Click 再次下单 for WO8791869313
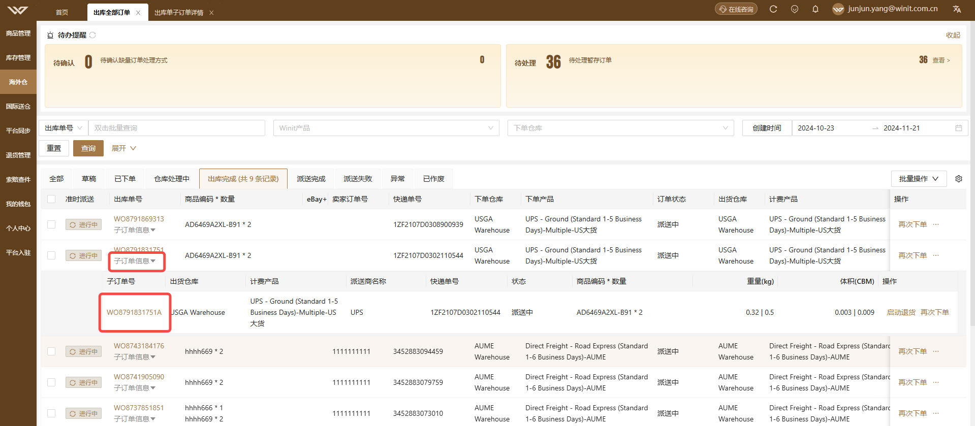 click(913, 224)
